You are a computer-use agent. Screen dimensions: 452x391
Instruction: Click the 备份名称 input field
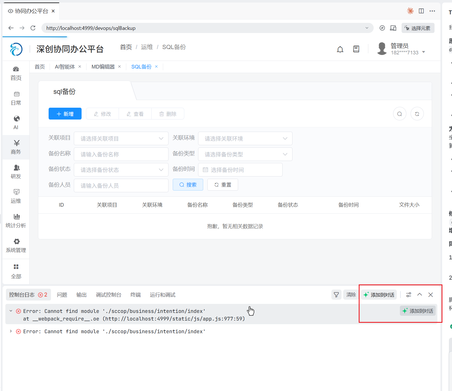tap(121, 154)
